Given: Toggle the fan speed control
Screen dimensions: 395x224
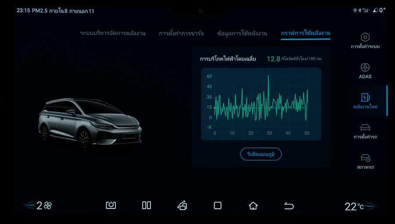Looking at the screenshot, I should (x=44, y=206).
